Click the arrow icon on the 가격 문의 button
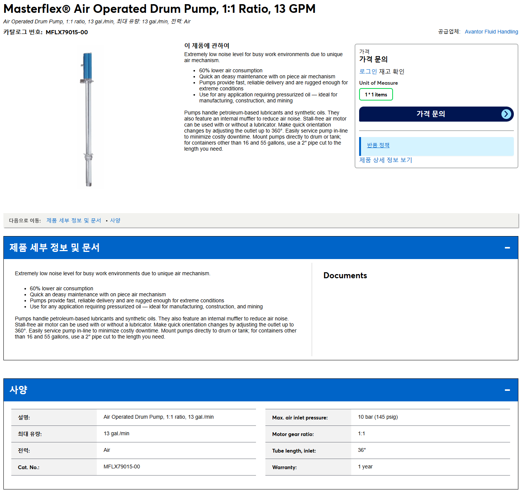The image size is (521, 497). pos(506,114)
